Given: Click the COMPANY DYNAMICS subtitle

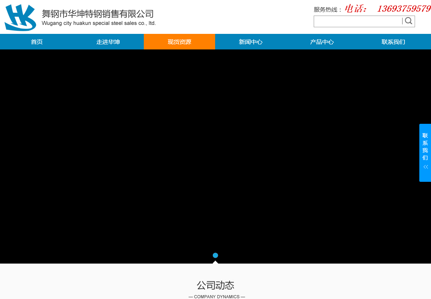Looking at the screenshot, I should click(217, 297).
